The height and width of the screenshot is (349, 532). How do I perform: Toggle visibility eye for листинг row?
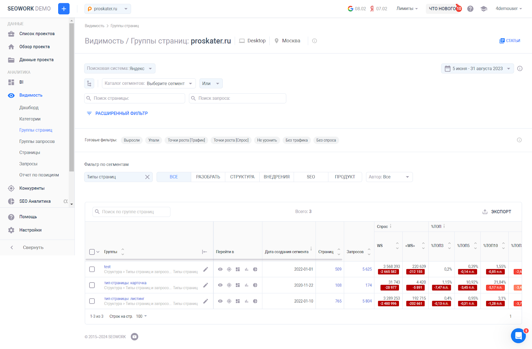220,301
